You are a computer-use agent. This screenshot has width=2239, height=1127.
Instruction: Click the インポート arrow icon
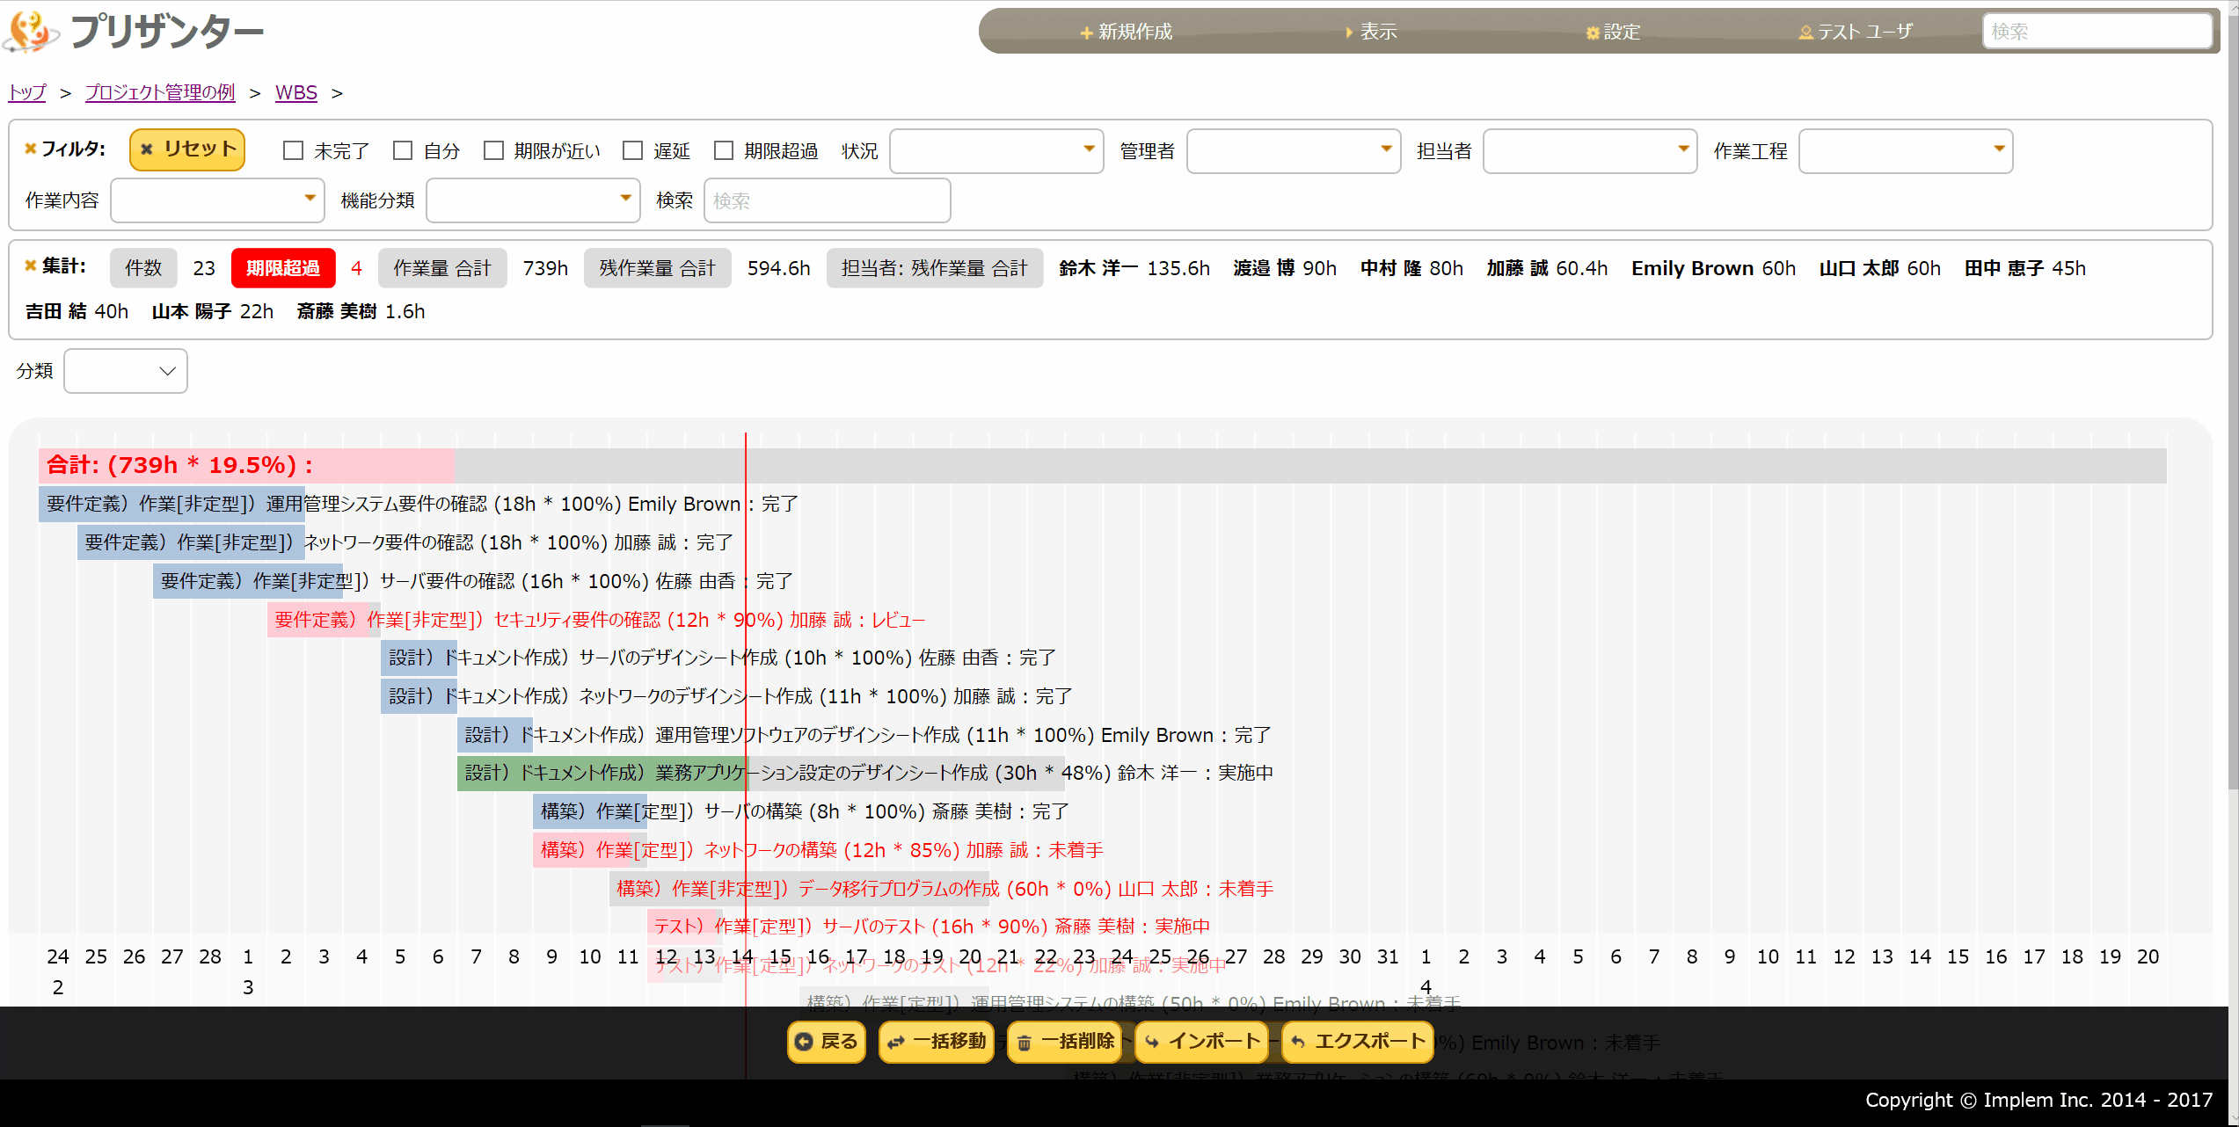[x=1152, y=1043]
